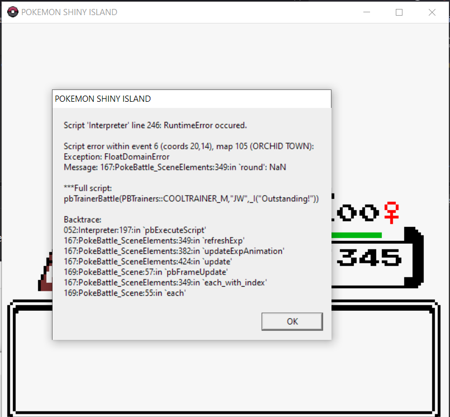Minimize the Pokemon Shiny Island window
Image resolution: width=450 pixels, height=417 pixels.
click(367, 12)
